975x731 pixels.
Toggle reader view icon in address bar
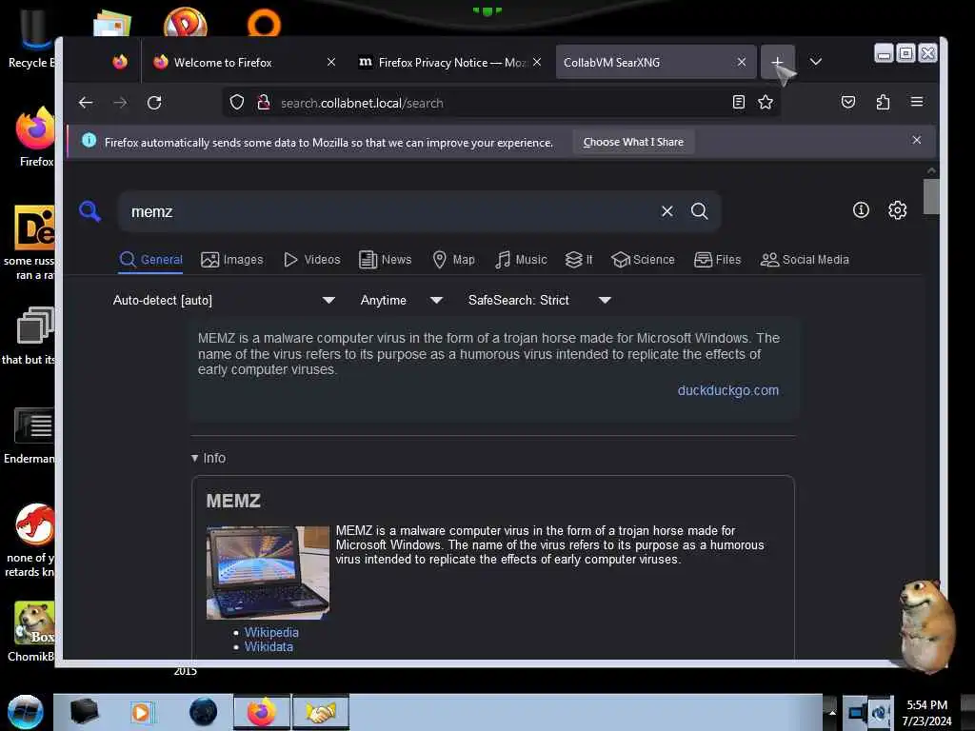pyautogui.click(x=738, y=103)
